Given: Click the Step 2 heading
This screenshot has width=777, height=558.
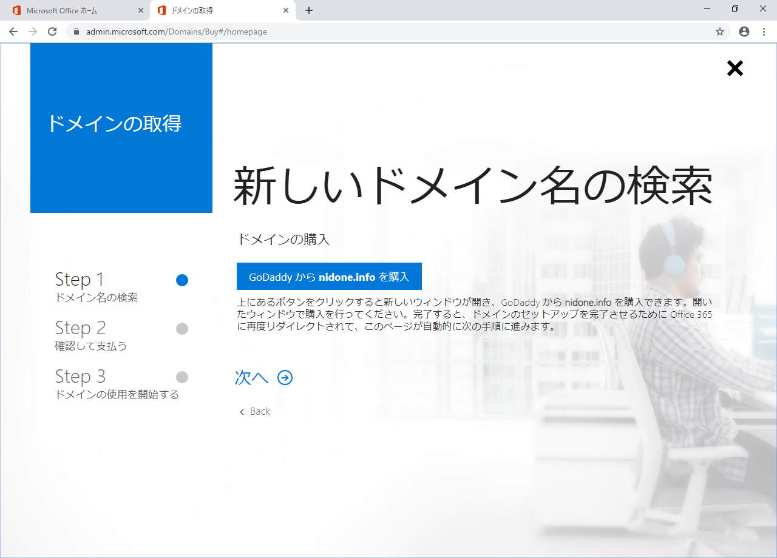Looking at the screenshot, I should [x=80, y=328].
